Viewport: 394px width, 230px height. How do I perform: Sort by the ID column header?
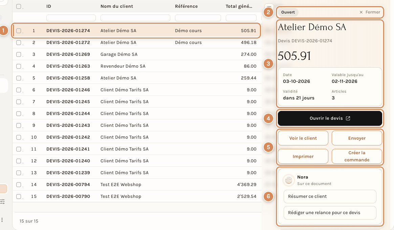(x=49, y=6)
